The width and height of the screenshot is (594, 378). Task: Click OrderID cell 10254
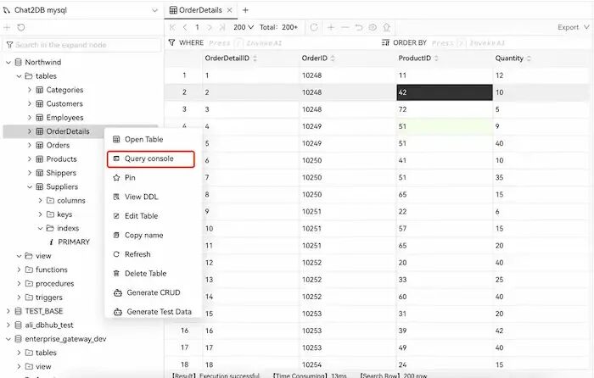coord(348,364)
